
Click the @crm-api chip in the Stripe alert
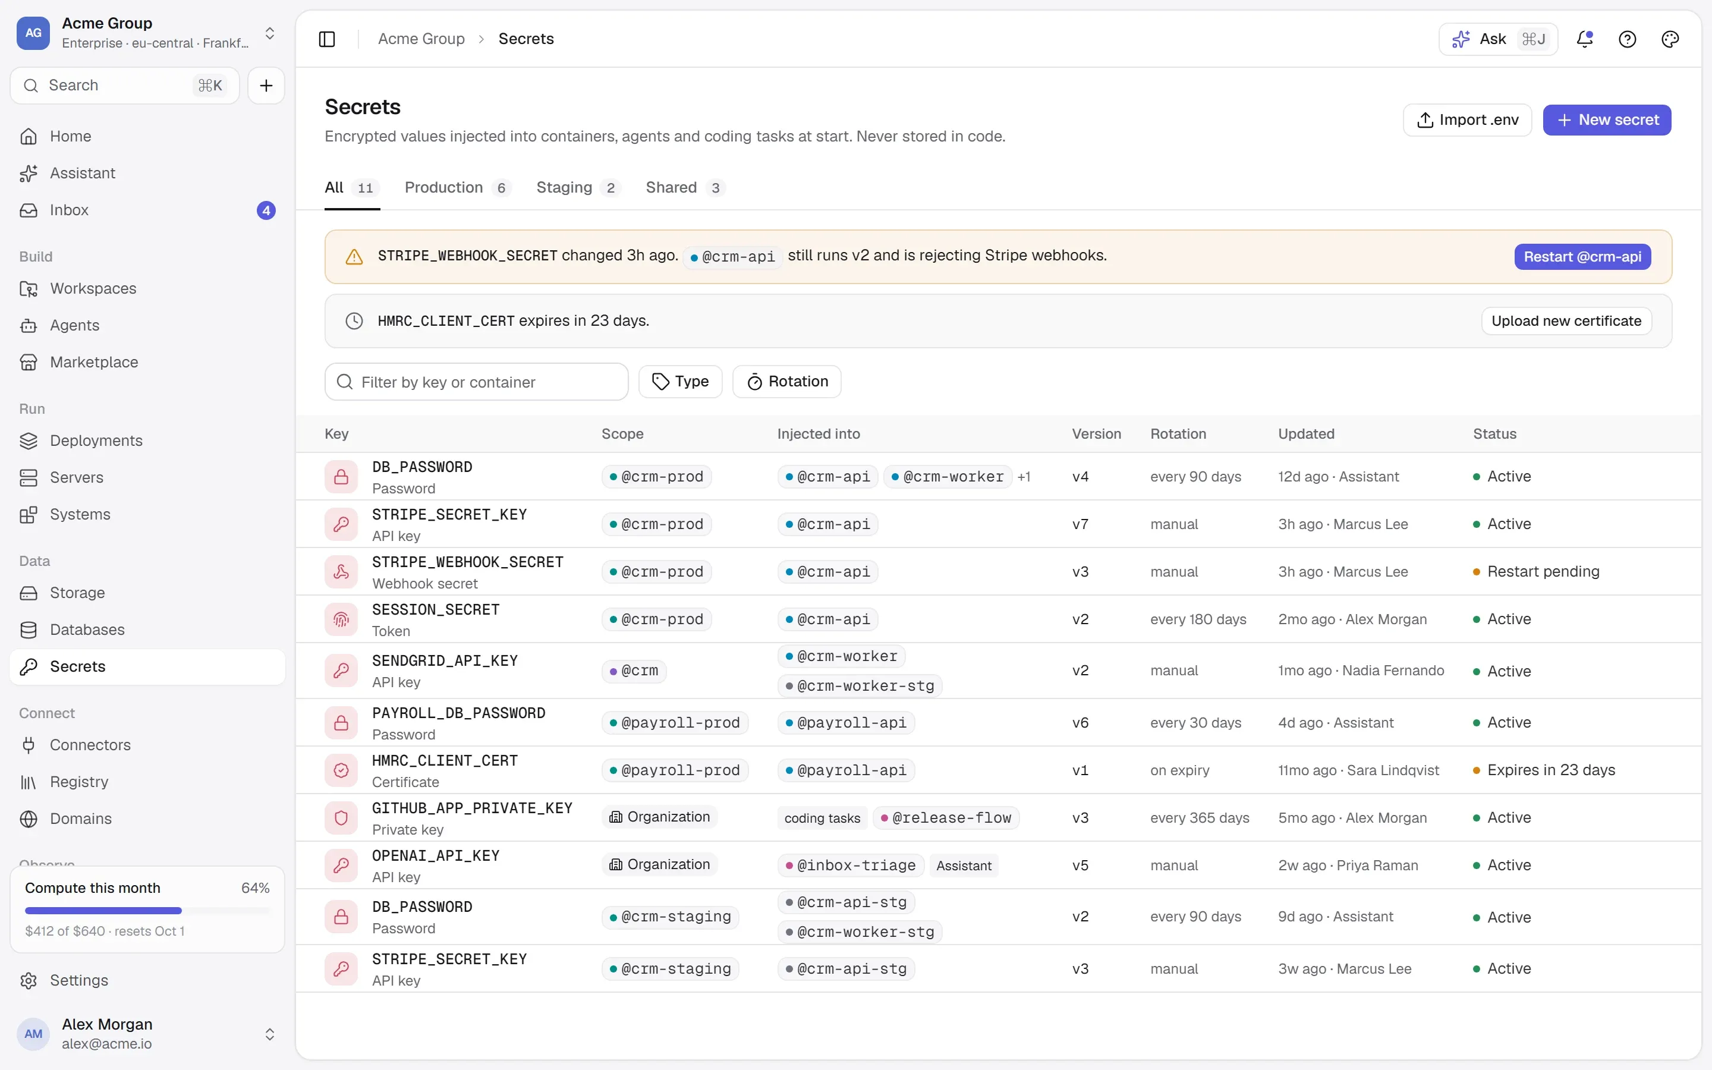732,257
